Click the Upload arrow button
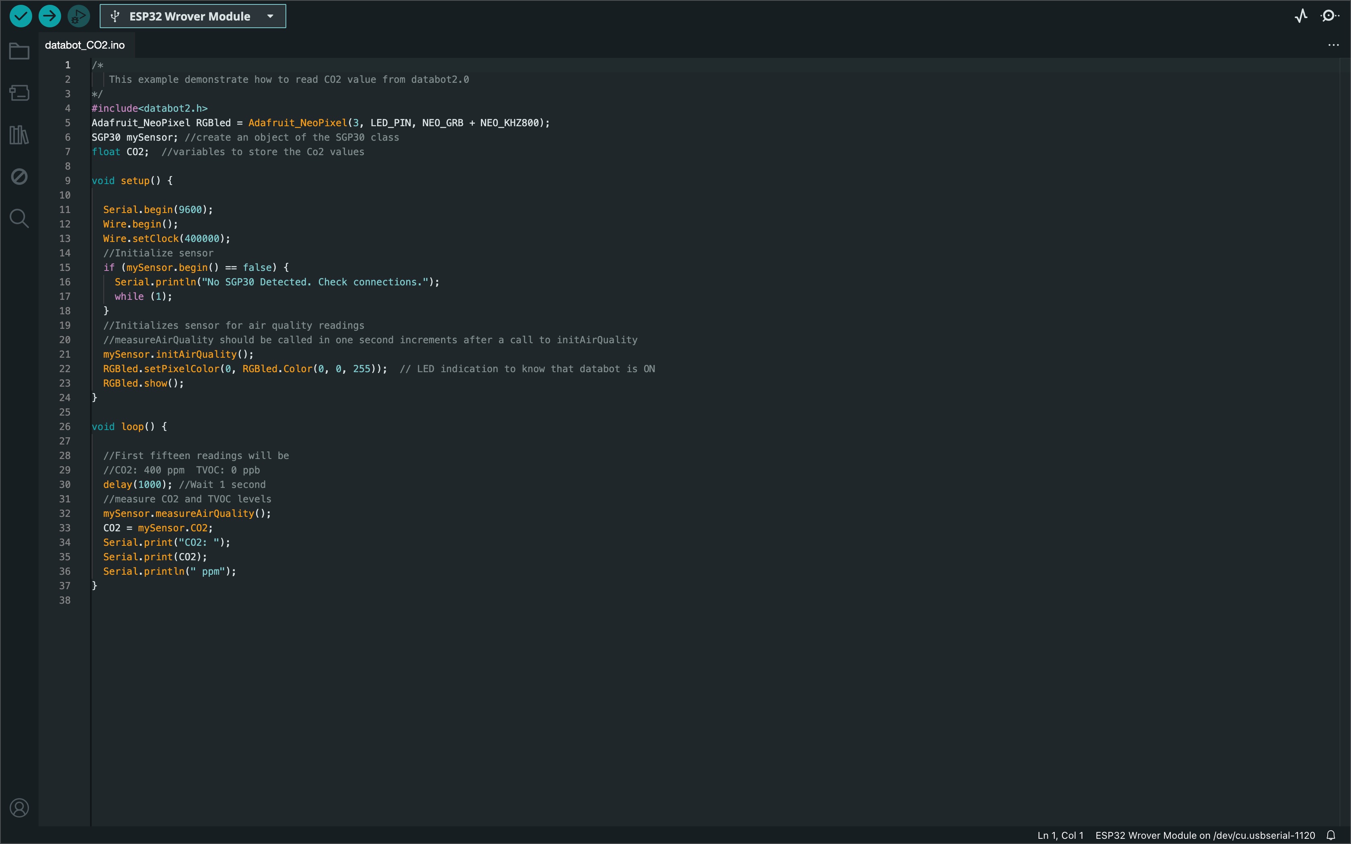This screenshot has width=1351, height=844. tap(50, 16)
